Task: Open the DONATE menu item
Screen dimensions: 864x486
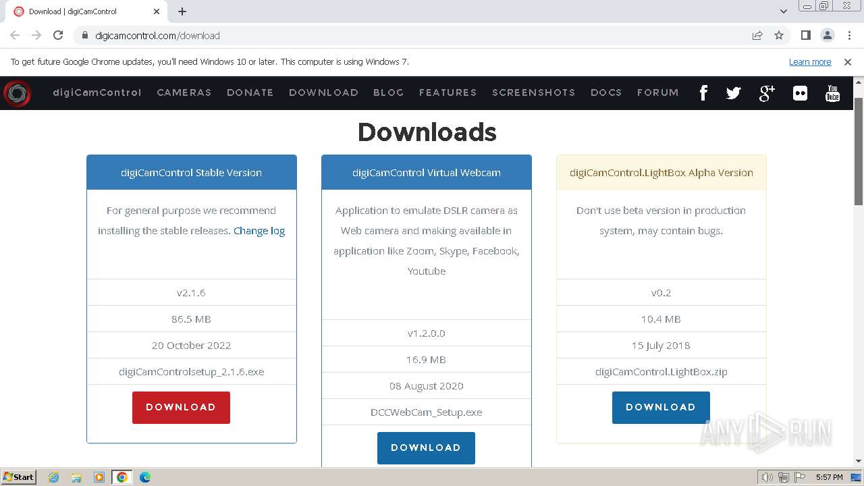Action: point(250,92)
